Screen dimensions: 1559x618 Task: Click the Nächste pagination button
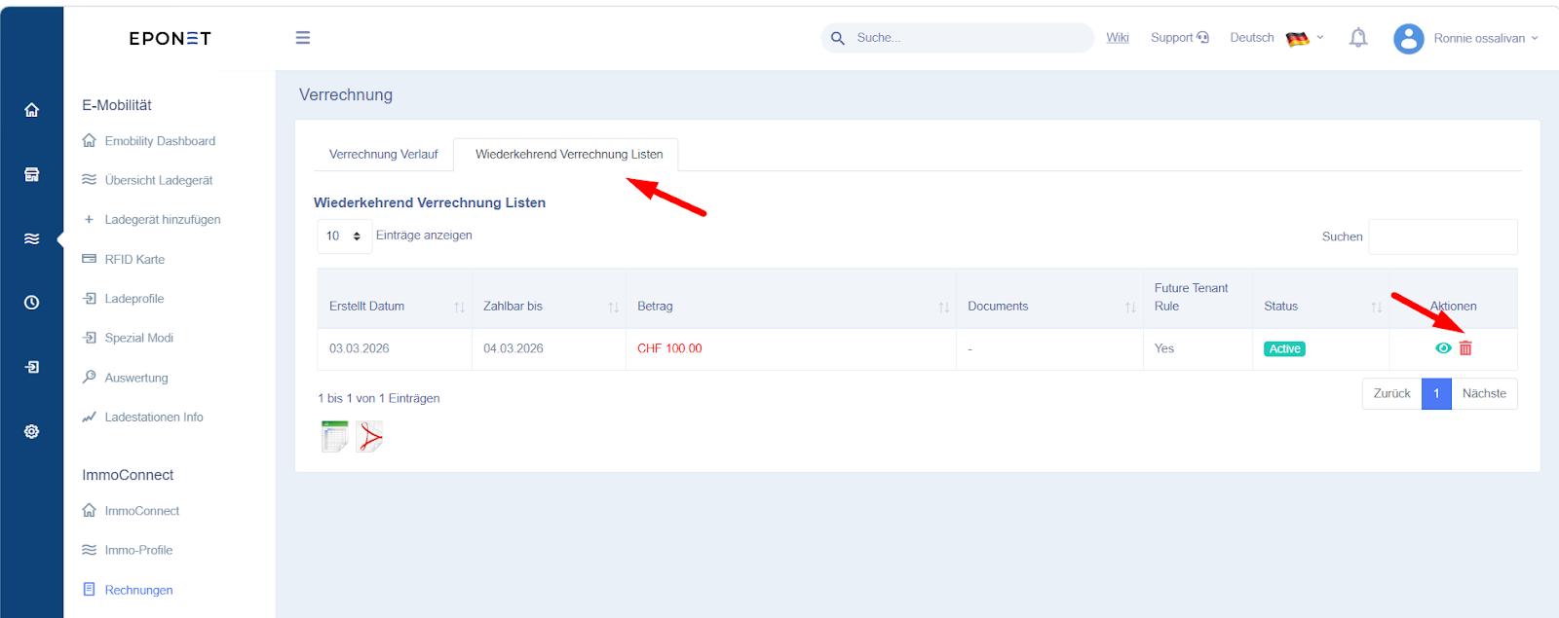click(1483, 394)
